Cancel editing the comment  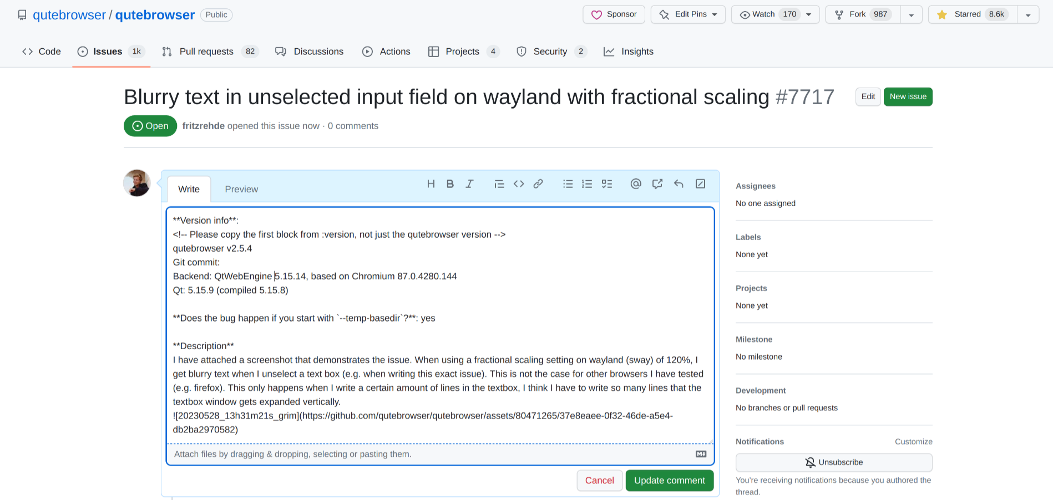click(600, 480)
